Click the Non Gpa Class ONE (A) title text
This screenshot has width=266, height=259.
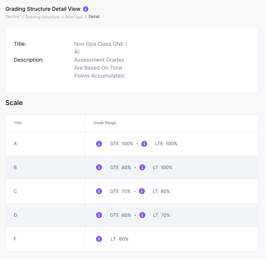tap(101, 48)
